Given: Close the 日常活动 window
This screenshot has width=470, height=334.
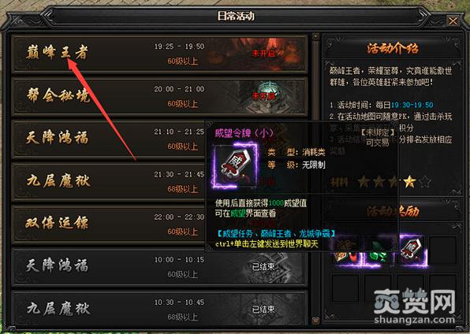Looking at the screenshot, I should pyautogui.click(x=453, y=21).
